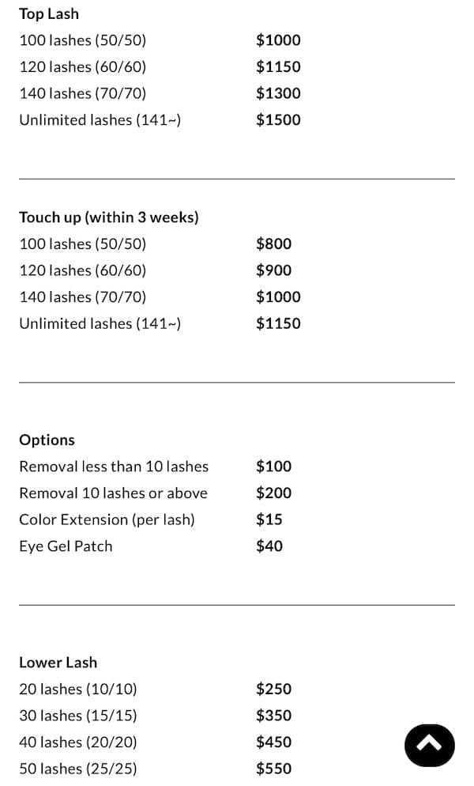The height and width of the screenshot is (786, 474).
Task: Select 50 lashes (25/25) lower lash row
Action: [156, 769]
